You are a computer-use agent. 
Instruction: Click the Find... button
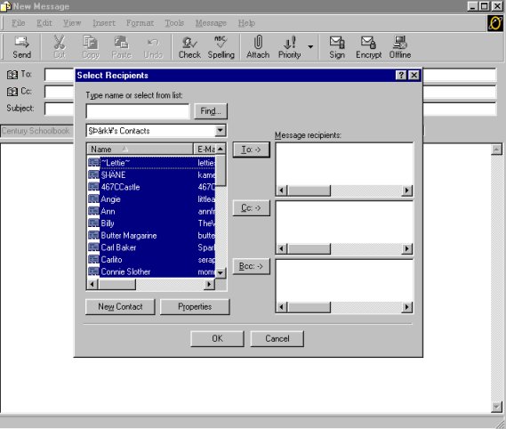click(211, 111)
